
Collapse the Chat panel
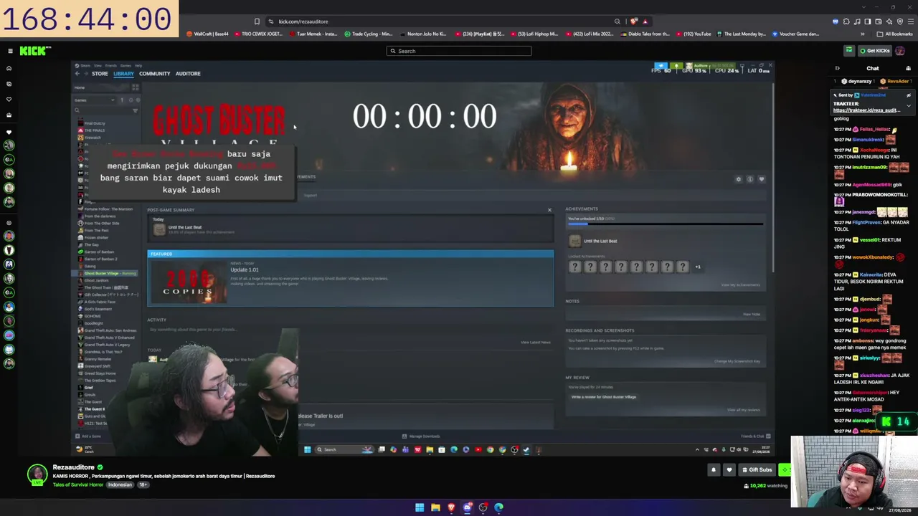[x=837, y=69]
